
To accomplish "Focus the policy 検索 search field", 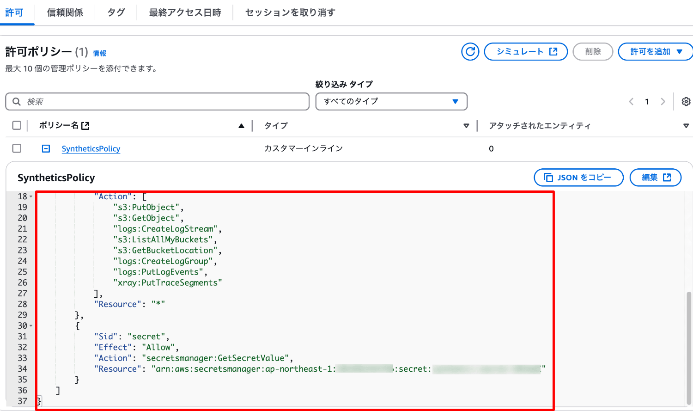I will coord(157,101).
